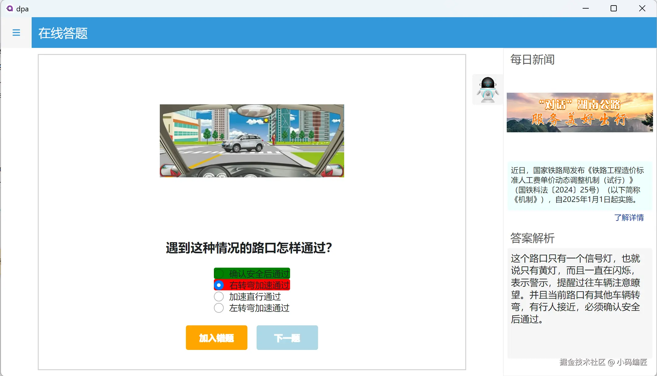Viewport: 657px width, 376px height.
Task: Click the intersection question picture
Action: coord(252,141)
